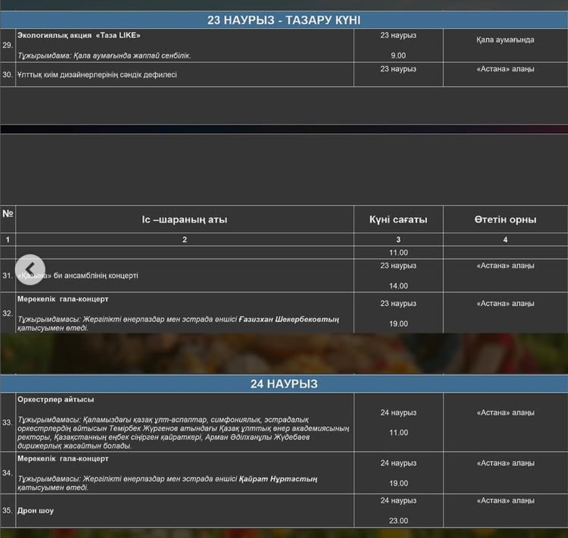The image size is (568, 538).
Task: Select row number 33 cell
Action: click(x=8, y=422)
